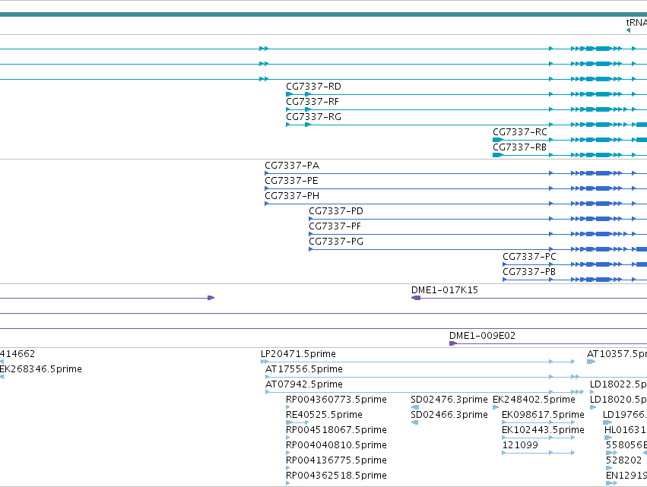This screenshot has height=487, width=647.
Task: Select the CG7337-PF protein label
Action: [335, 227]
